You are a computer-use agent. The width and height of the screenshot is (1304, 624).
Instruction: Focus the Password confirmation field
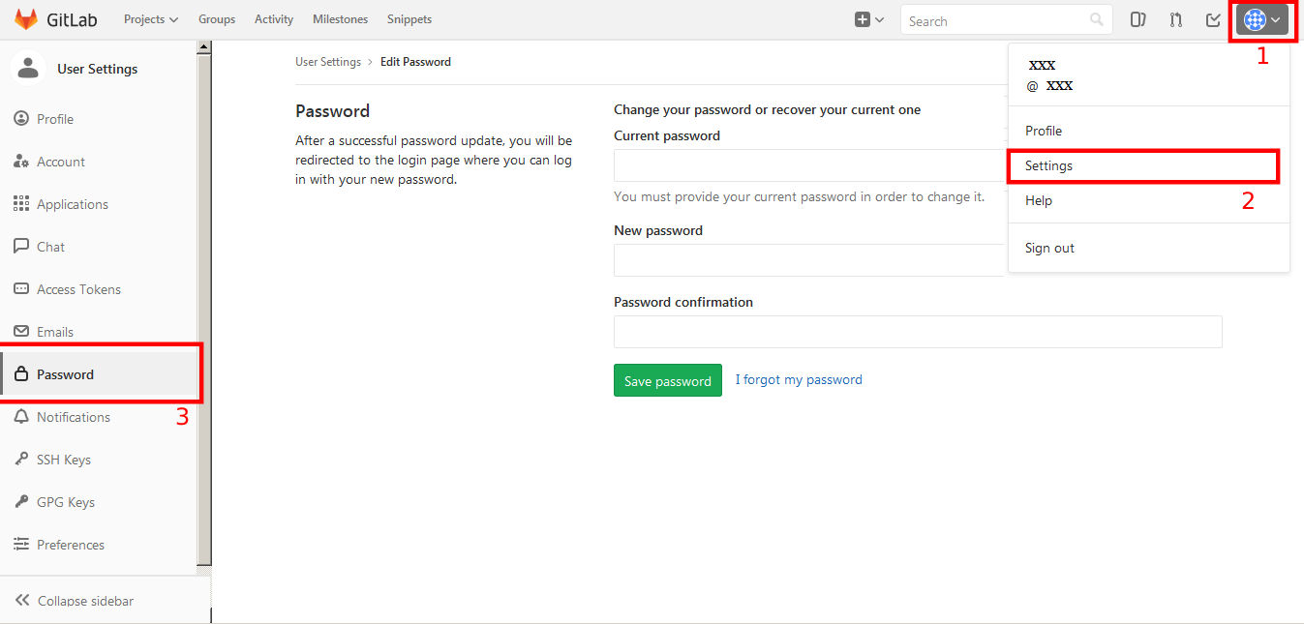point(918,332)
